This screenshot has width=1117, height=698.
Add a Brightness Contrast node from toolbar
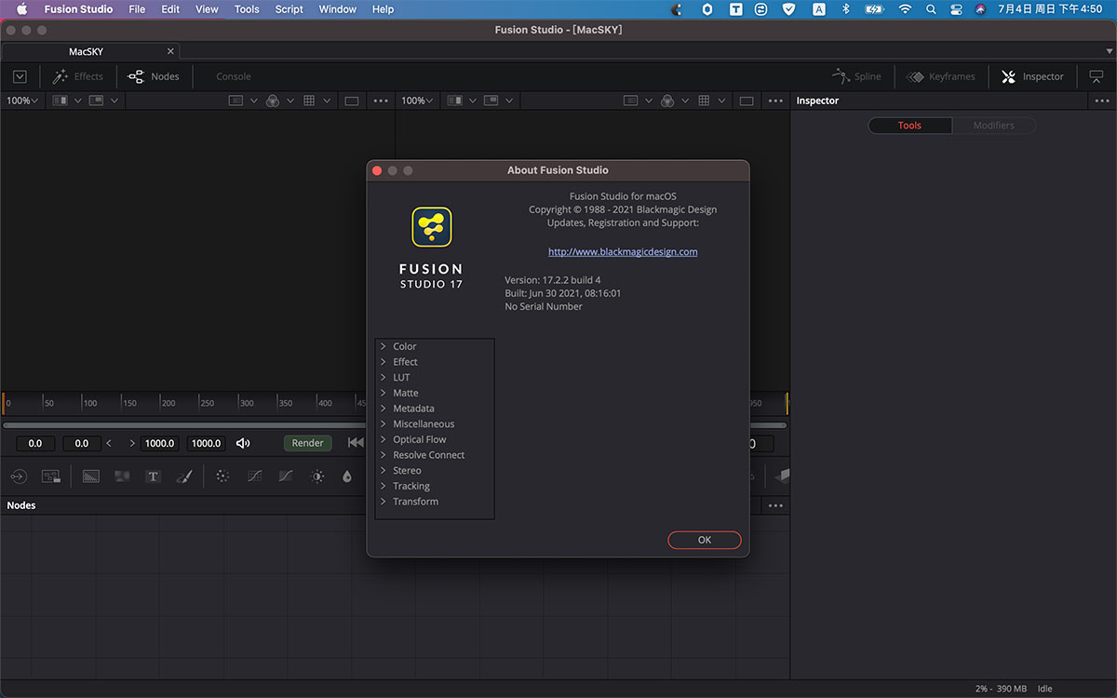[x=317, y=476]
